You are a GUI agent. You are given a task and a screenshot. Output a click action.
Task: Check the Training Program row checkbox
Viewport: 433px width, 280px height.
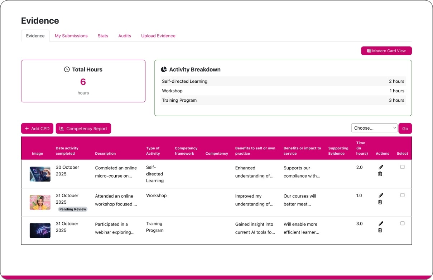click(402, 223)
